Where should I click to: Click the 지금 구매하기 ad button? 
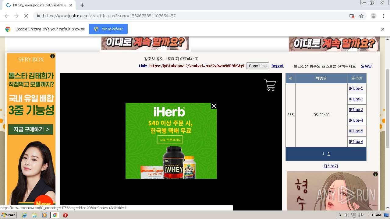coord(31,129)
